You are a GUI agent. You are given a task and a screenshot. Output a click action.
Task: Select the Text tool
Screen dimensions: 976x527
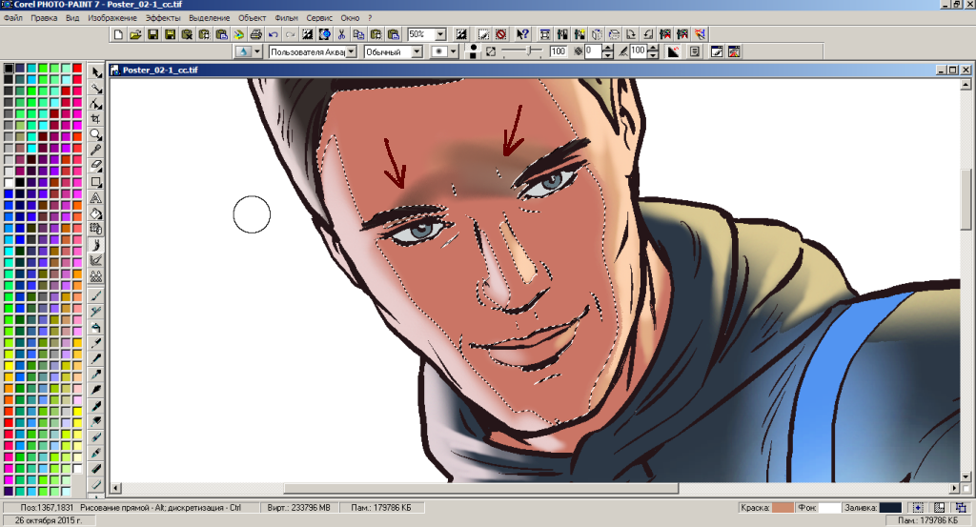coord(96,198)
